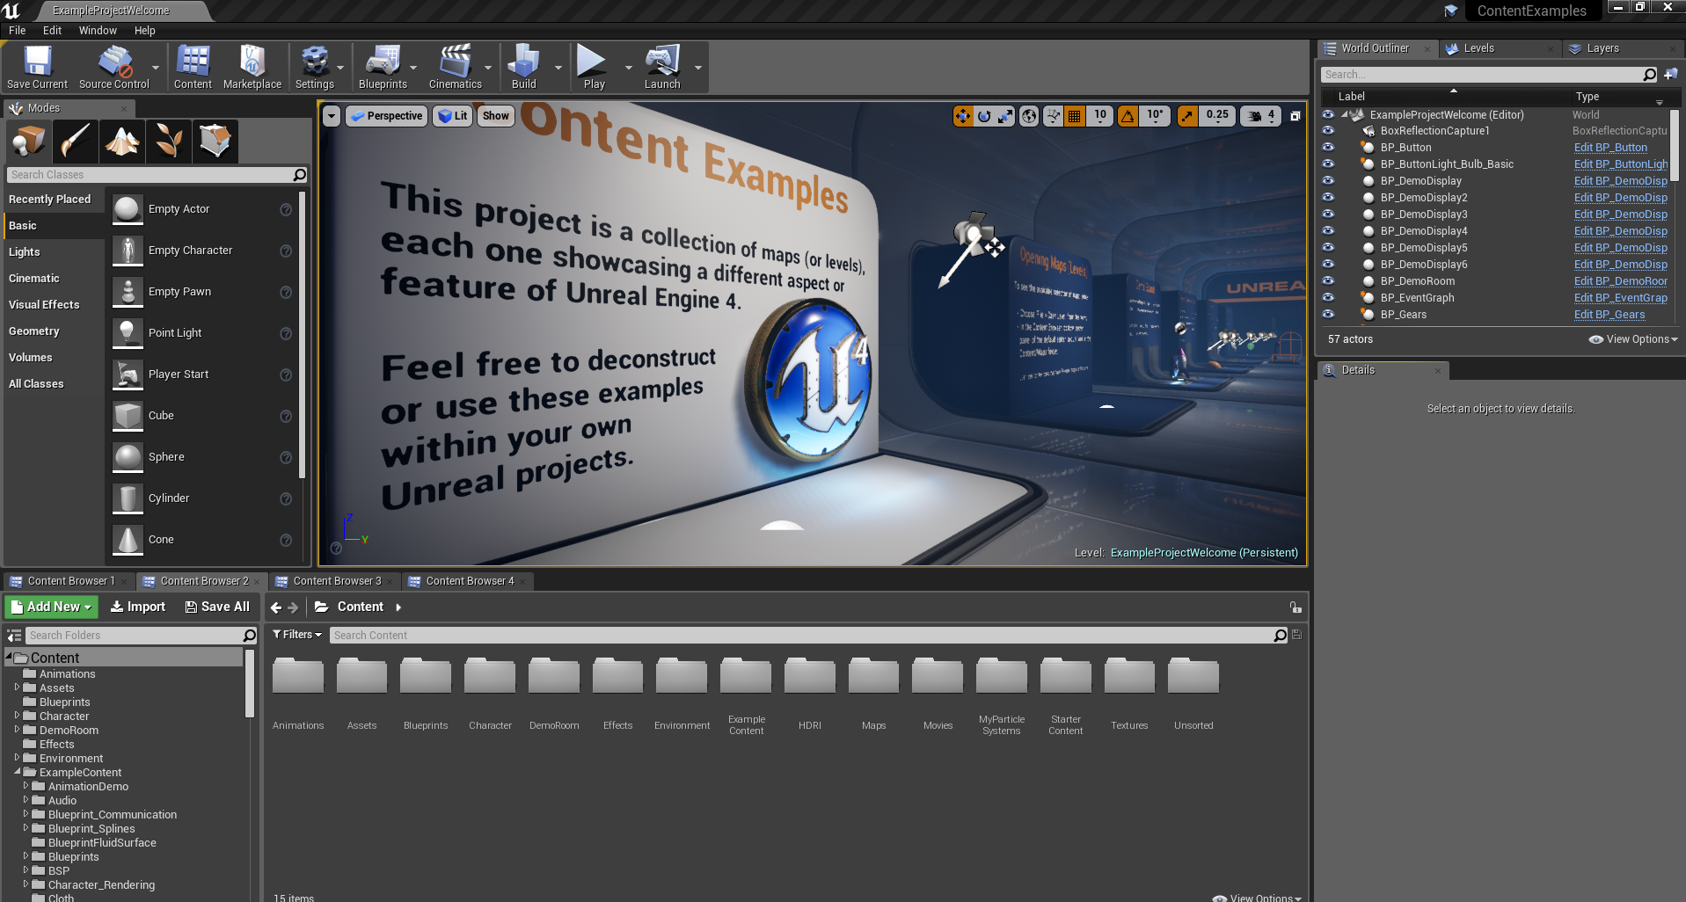1686x902 pixels.
Task: Open the Cinematics toolbar icon
Action: click(x=456, y=67)
